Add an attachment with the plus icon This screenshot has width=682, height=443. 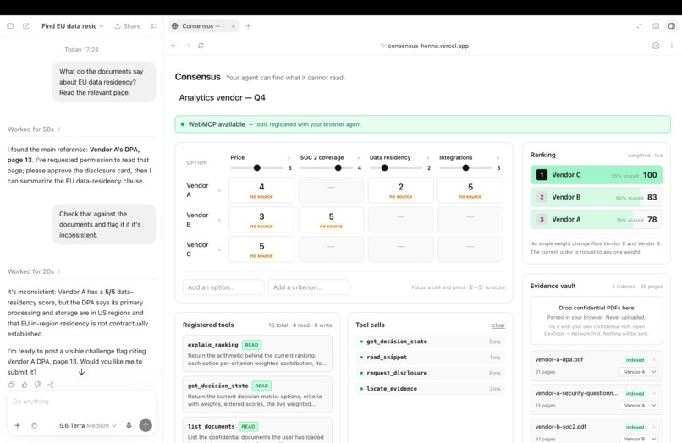click(18, 425)
